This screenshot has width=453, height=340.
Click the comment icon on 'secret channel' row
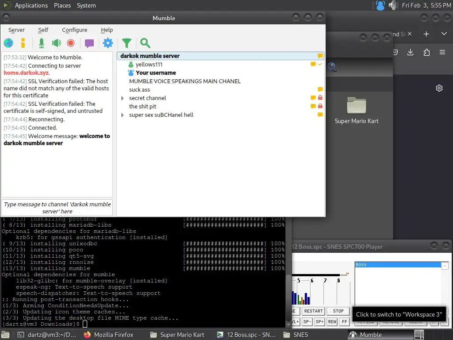coord(313,98)
